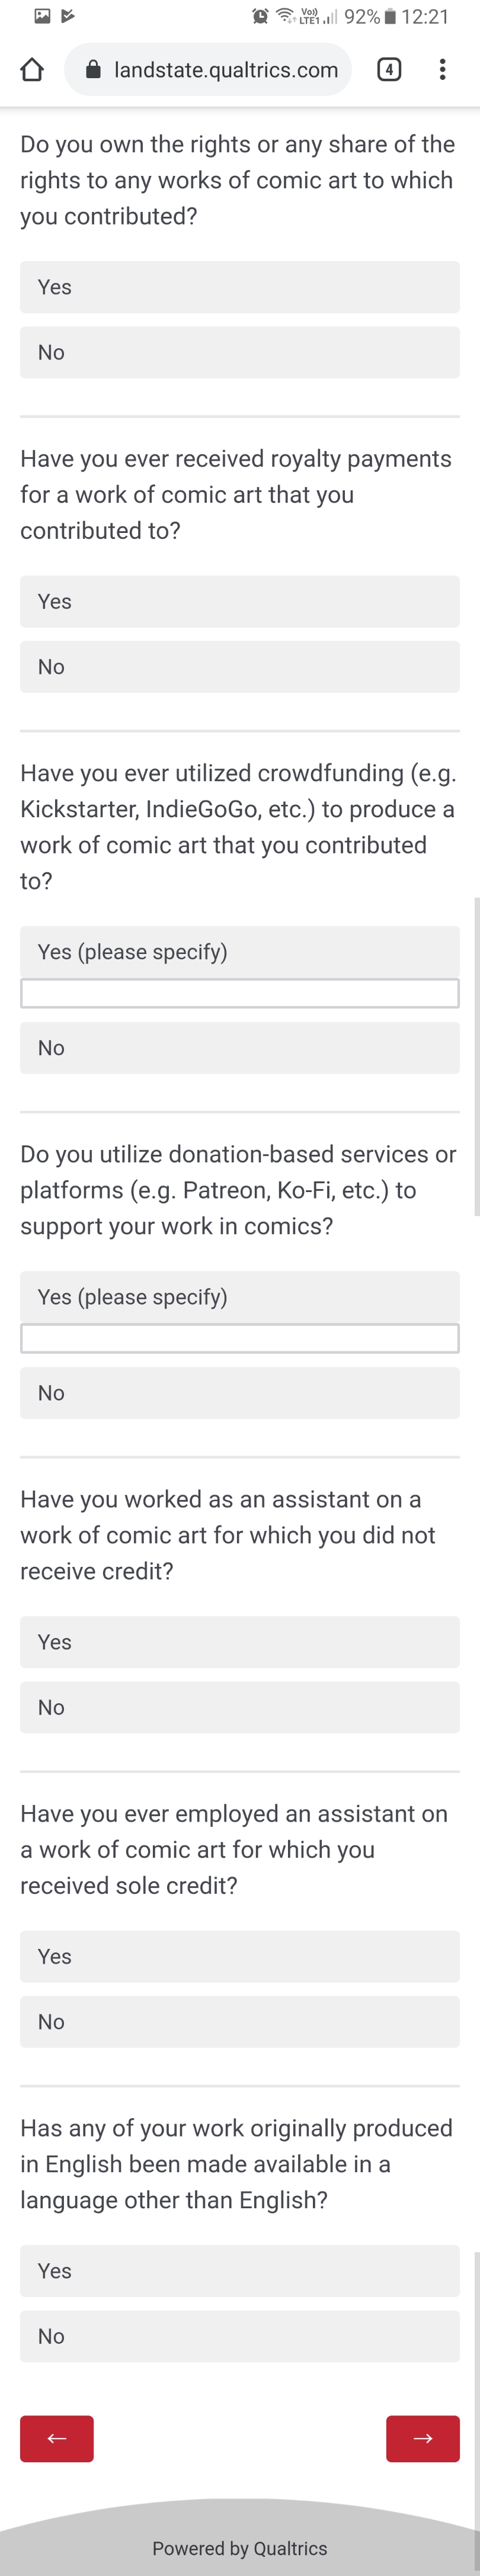The height and width of the screenshot is (2576, 480).
Task: Tap the secure lock icon in address bar
Action: click(93, 69)
